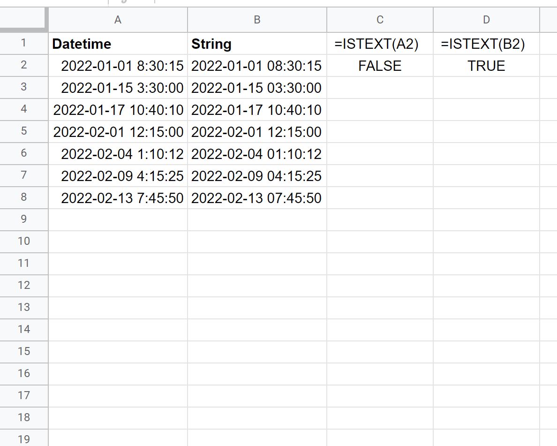The width and height of the screenshot is (557, 446).
Task: Select the datetime value 2022-02-01 12:15:00
Action: (x=117, y=132)
